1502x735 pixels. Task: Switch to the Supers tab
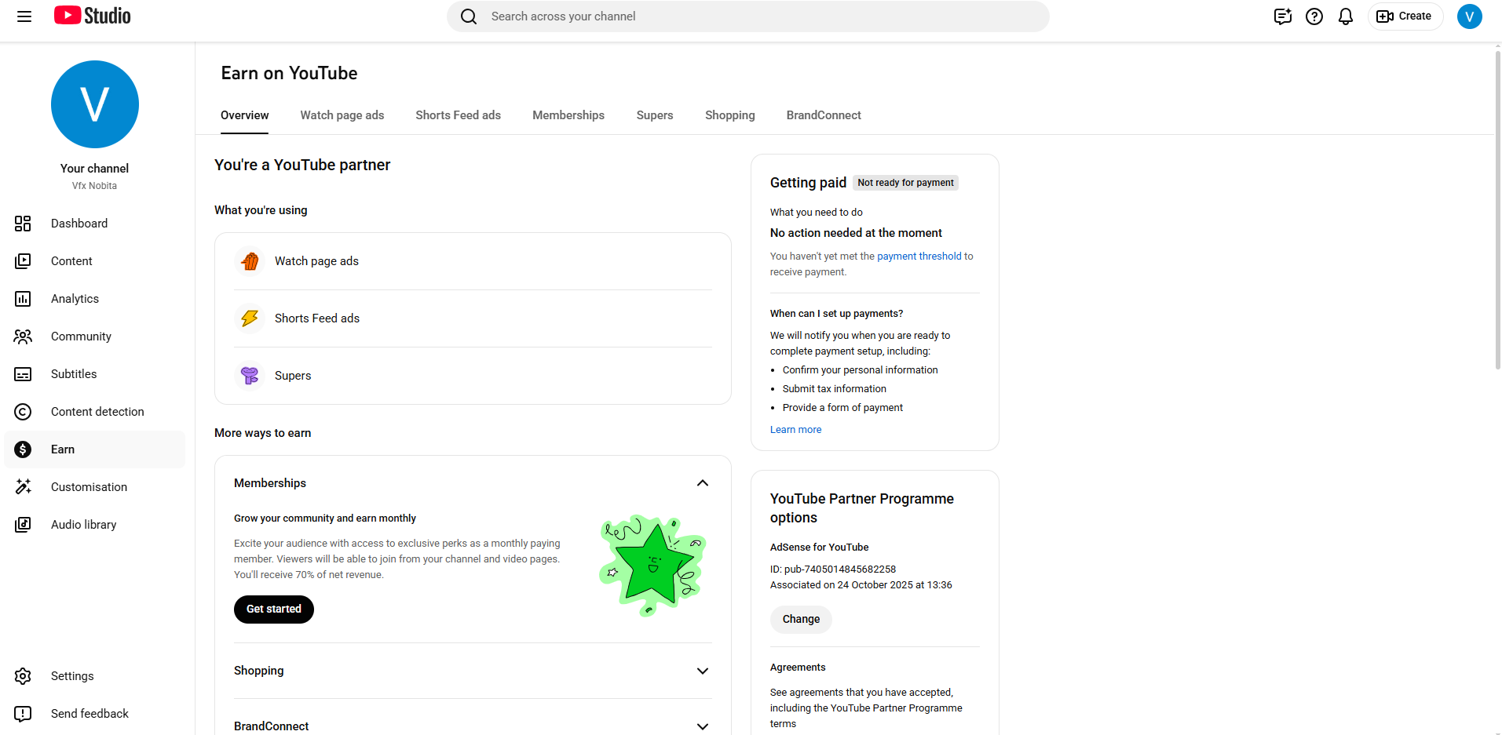(654, 115)
